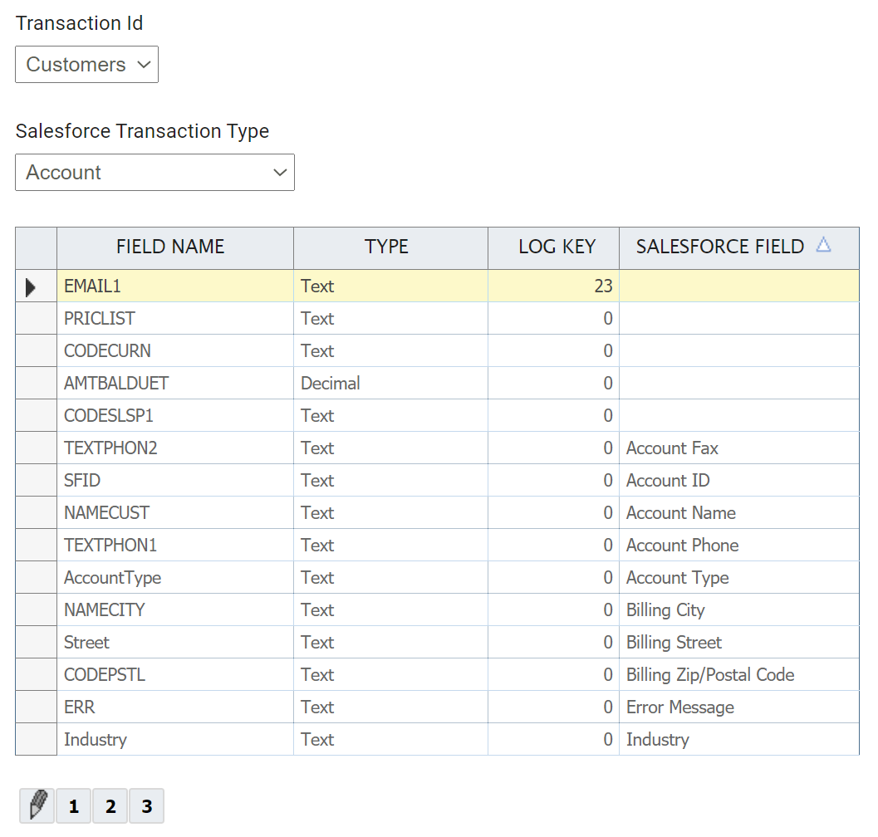Viewport: 878px width, 837px height.
Task: Open the Transaction Id dropdown
Action: (86, 65)
